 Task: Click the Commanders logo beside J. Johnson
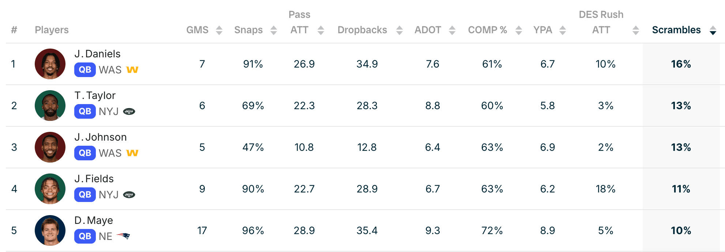click(x=132, y=153)
